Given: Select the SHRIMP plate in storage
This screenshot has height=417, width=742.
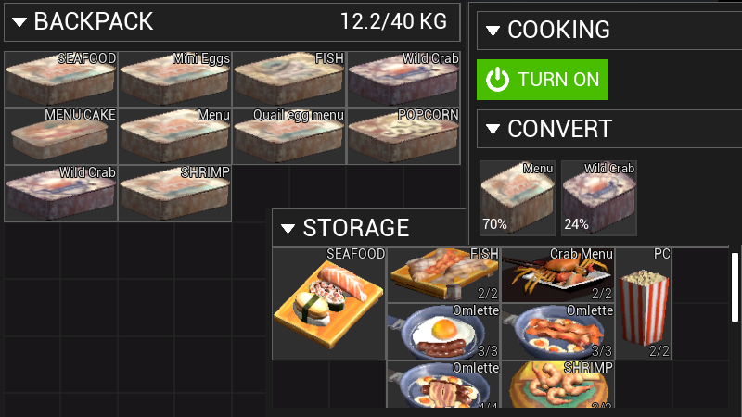Looking at the screenshot, I should click(x=558, y=384).
